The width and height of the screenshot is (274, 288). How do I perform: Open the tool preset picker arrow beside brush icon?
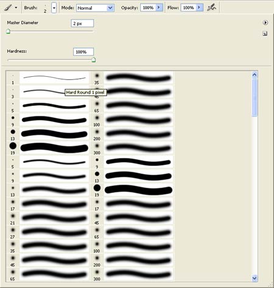16,8
